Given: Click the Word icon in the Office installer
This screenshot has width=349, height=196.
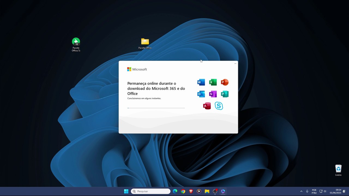Looking at the screenshot, I should [201, 82].
